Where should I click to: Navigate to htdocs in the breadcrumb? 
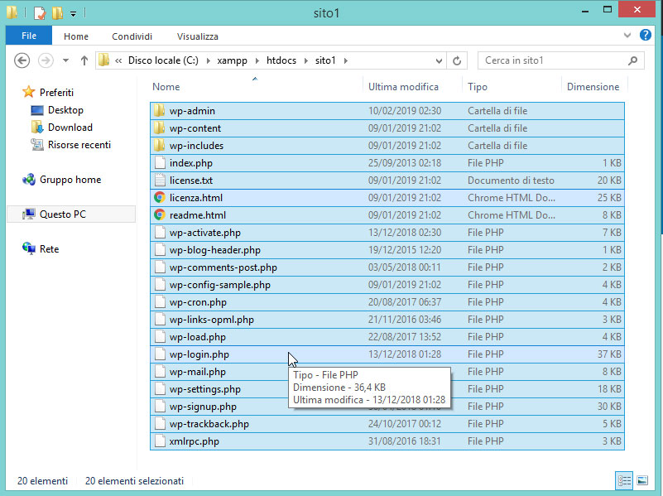click(281, 60)
